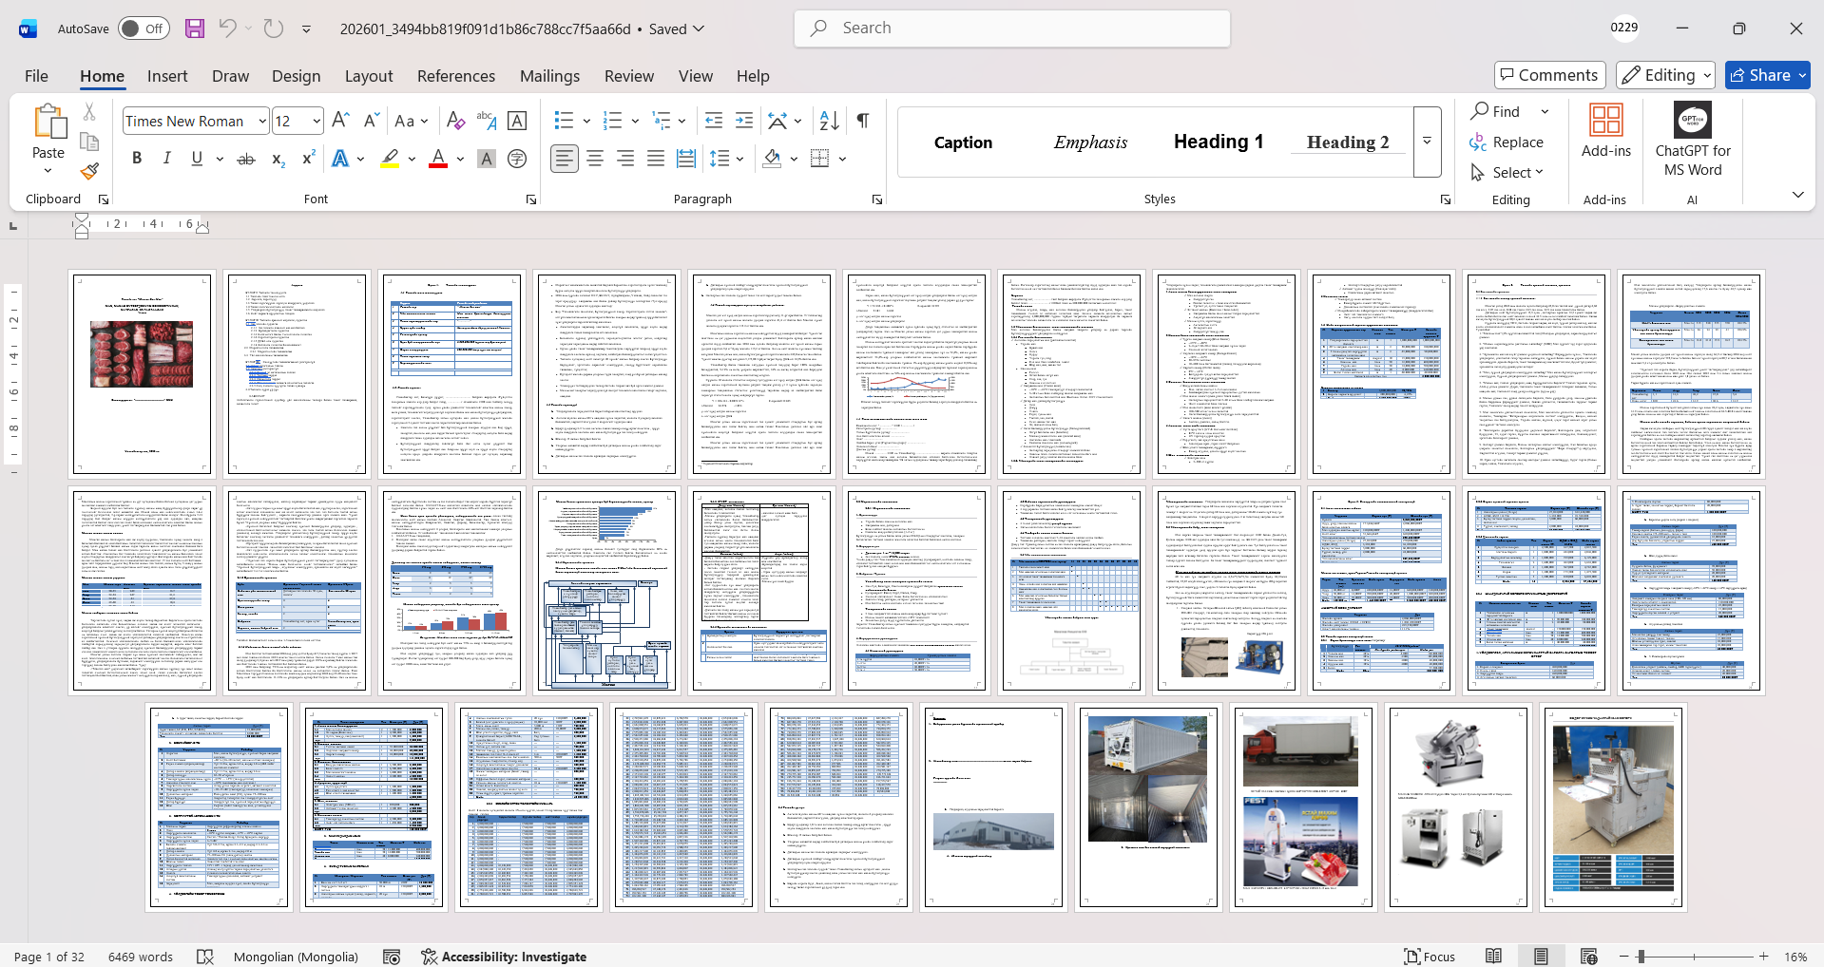Viewport: 1824px width, 967px height.
Task: Open the Editing mode dropdown
Action: 1666,75
